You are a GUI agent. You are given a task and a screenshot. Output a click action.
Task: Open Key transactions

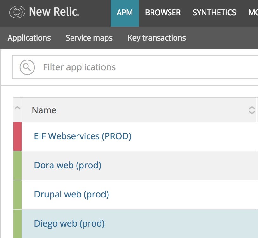157,38
